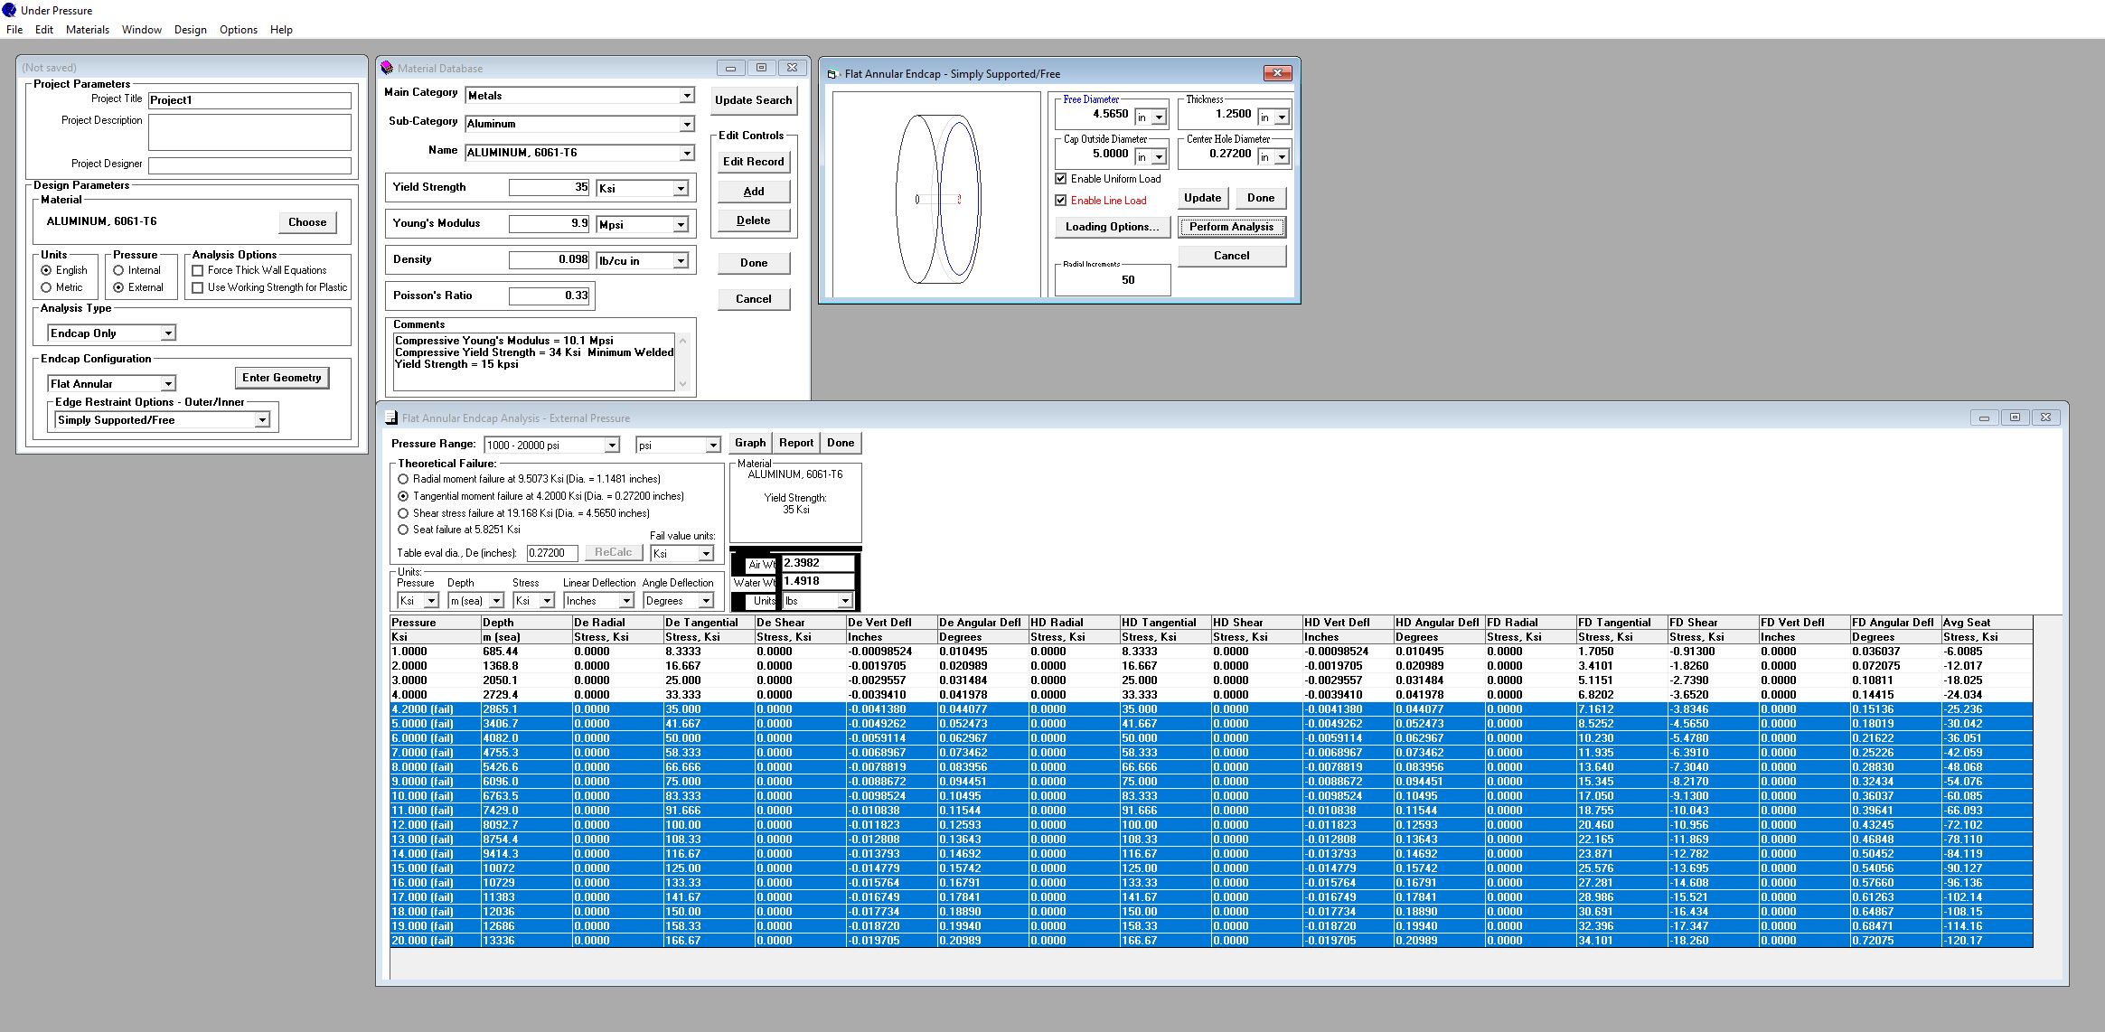Click Comments box scrollbar

(x=682, y=362)
